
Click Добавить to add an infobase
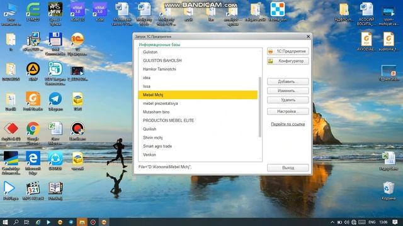pyautogui.click(x=288, y=82)
